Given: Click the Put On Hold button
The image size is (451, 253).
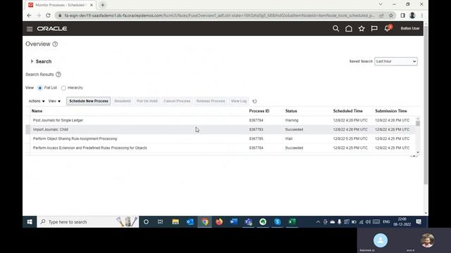Looking at the screenshot, I should (x=147, y=101).
